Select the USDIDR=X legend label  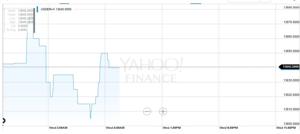(56, 9)
